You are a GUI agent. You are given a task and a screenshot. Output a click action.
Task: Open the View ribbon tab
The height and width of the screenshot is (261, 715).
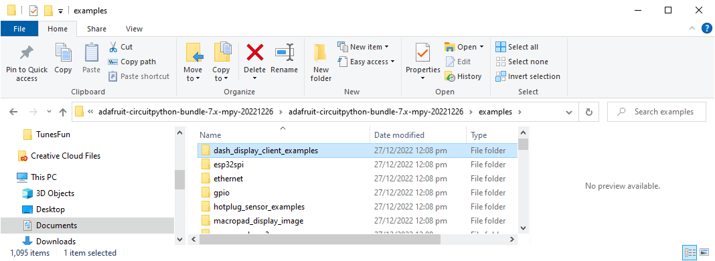pos(134,29)
